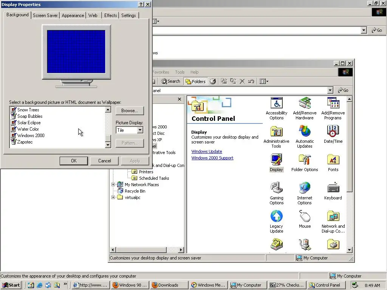Image resolution: width=387 pixels, height=290 pixels.
Task: Click the Search toolbar button
Action: pos(170,81)
